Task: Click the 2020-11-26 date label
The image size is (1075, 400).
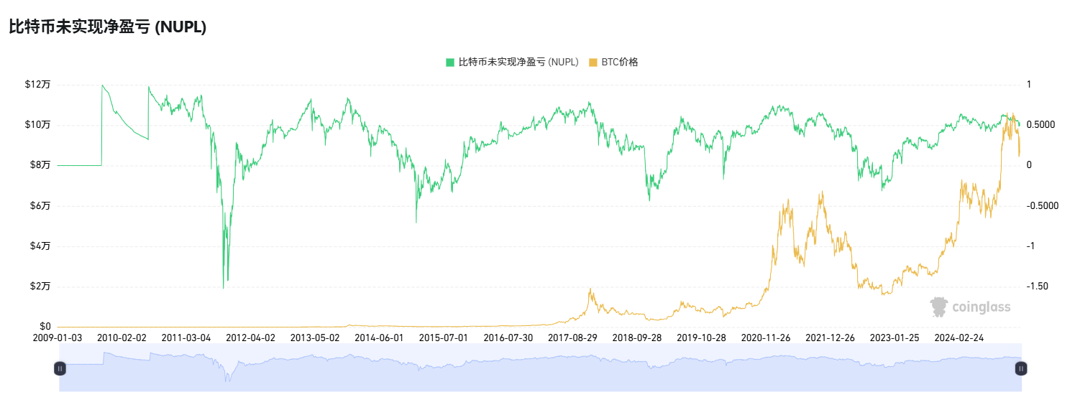Action: point(765,338)
